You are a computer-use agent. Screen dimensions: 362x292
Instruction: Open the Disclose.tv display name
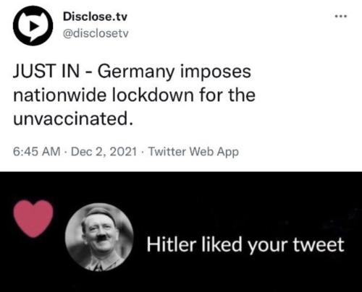[95, 17]
